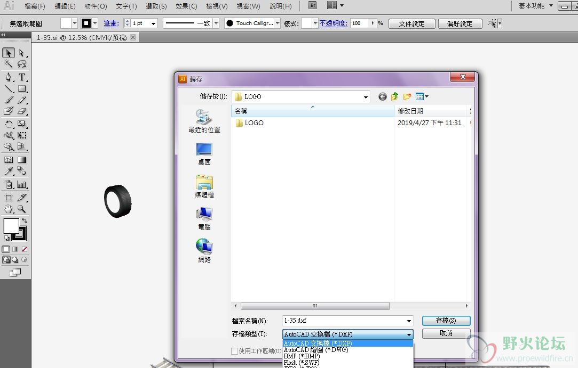Select the Eyedropper tool
Viewport: 578px width, 368px height.
[9, 171]
